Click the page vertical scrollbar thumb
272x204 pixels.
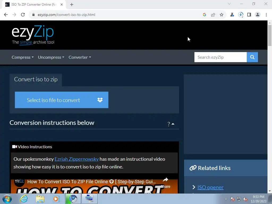pos(270,36)
